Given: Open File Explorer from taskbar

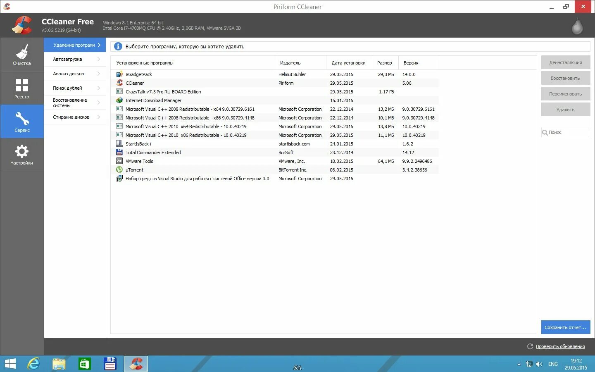Looking at the screenshot, I should 59,364.
